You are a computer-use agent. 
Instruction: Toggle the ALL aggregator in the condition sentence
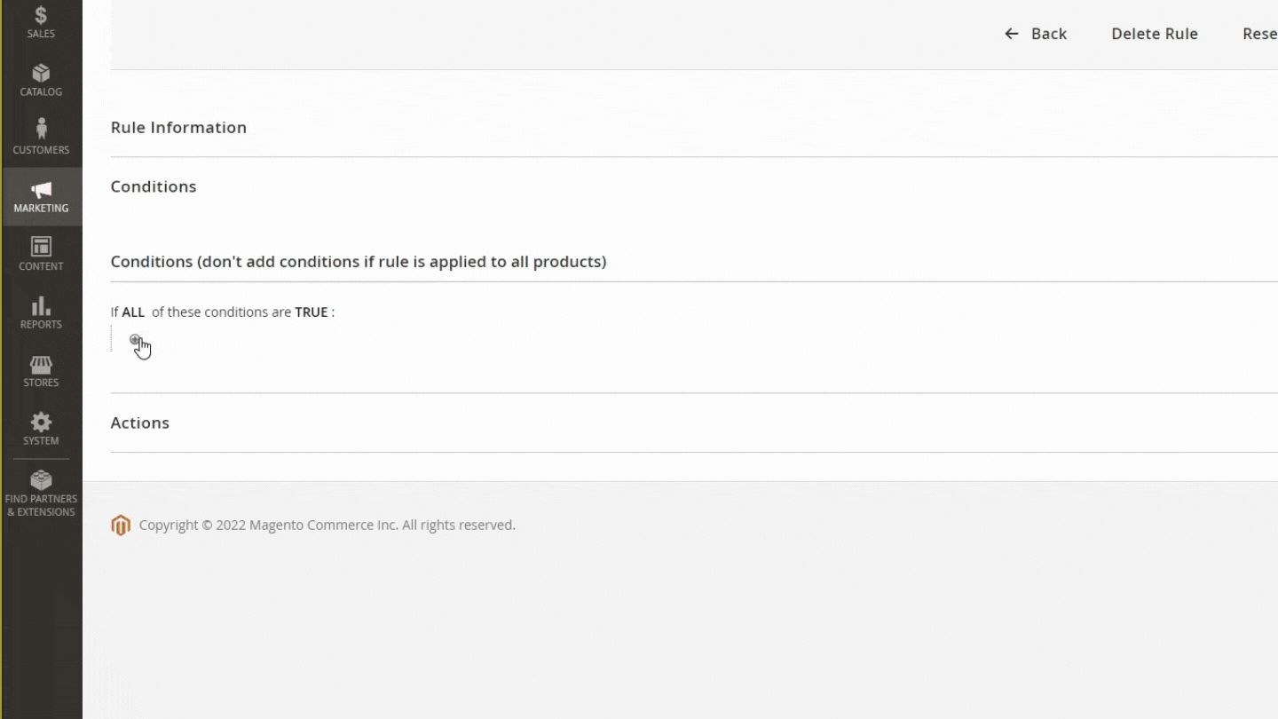tap(132, 312)
